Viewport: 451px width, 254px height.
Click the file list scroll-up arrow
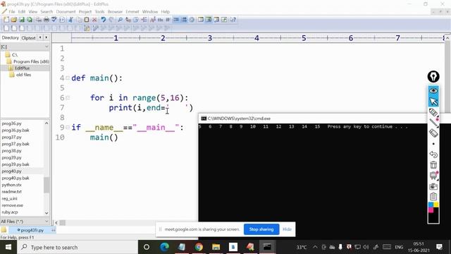click(x=47, y=123)
